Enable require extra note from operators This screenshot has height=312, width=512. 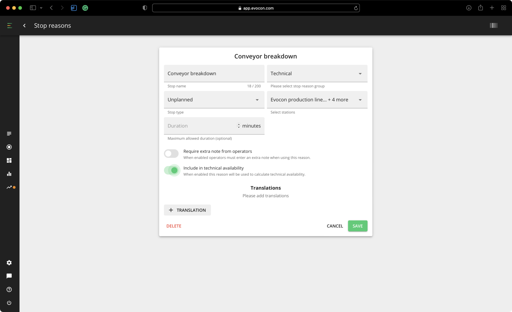coord(171,153)
